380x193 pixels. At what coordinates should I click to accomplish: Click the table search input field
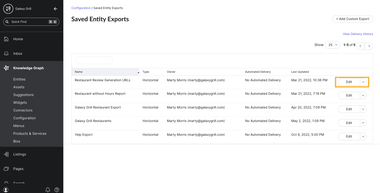(x=94, y=60)
